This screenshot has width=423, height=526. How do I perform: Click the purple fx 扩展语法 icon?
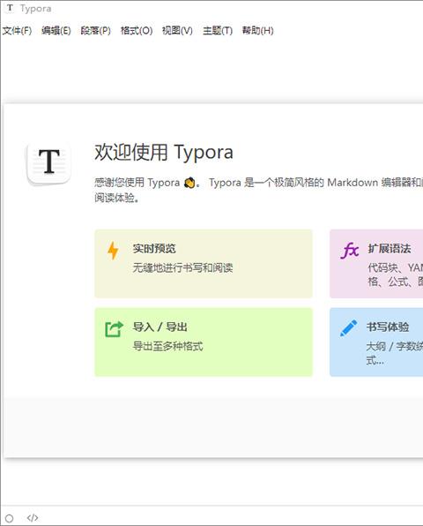coord(349,251)
